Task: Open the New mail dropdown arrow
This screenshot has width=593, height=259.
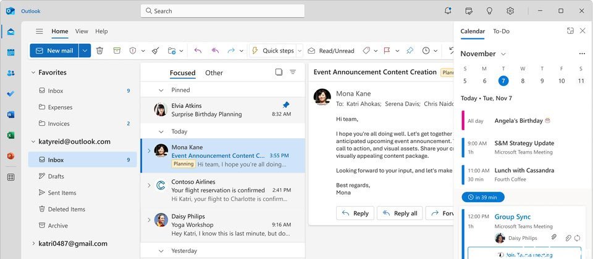Action: point(85,51)
